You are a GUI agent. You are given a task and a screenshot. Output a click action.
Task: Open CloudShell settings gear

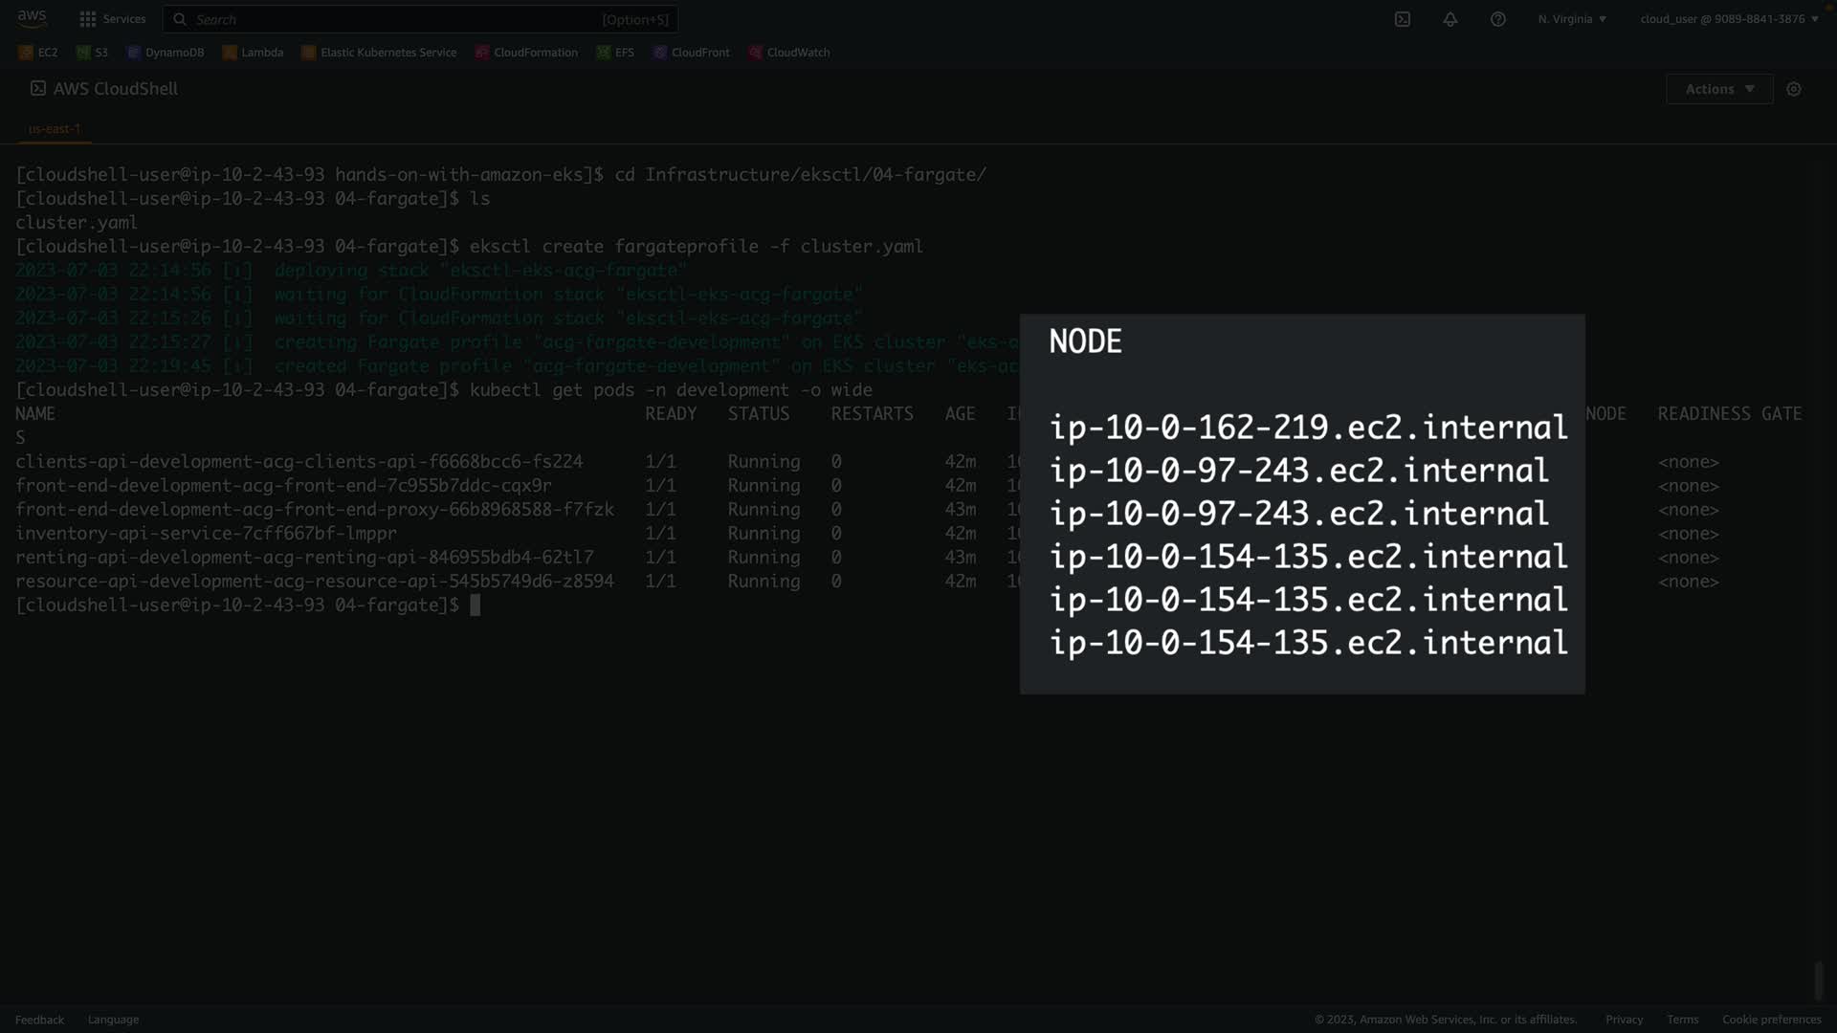click(x=1793, y=89)
